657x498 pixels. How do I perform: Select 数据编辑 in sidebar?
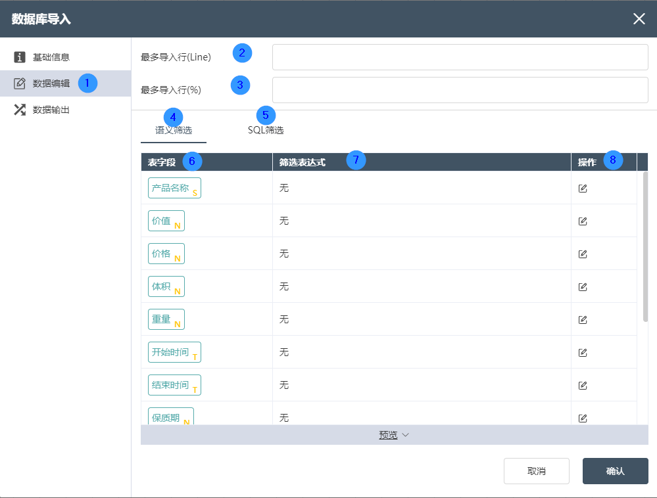pyautogui.click(x=51, y=83)
